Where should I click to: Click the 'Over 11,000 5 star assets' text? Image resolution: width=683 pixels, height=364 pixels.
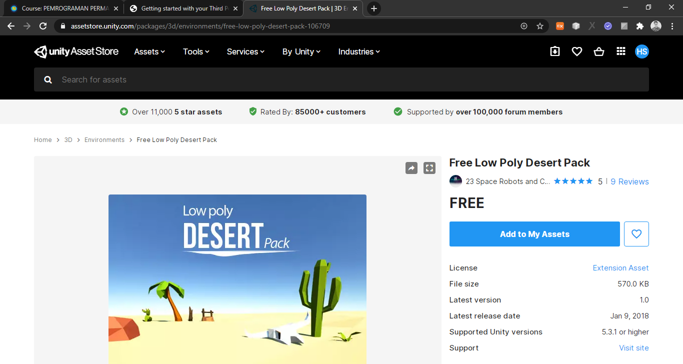point(177,112)
